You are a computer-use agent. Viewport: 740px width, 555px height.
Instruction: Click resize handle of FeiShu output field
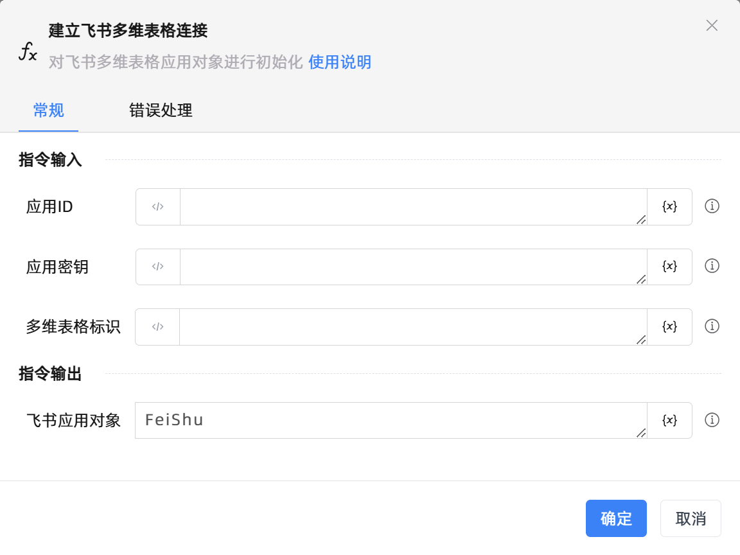coord(641,433)
